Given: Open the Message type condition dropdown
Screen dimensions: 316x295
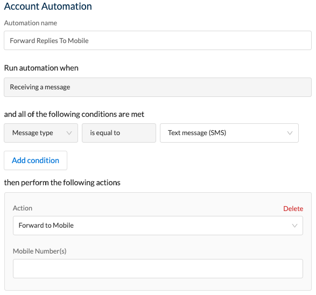Looking at the screenshot, I should (x=41, y=133).
